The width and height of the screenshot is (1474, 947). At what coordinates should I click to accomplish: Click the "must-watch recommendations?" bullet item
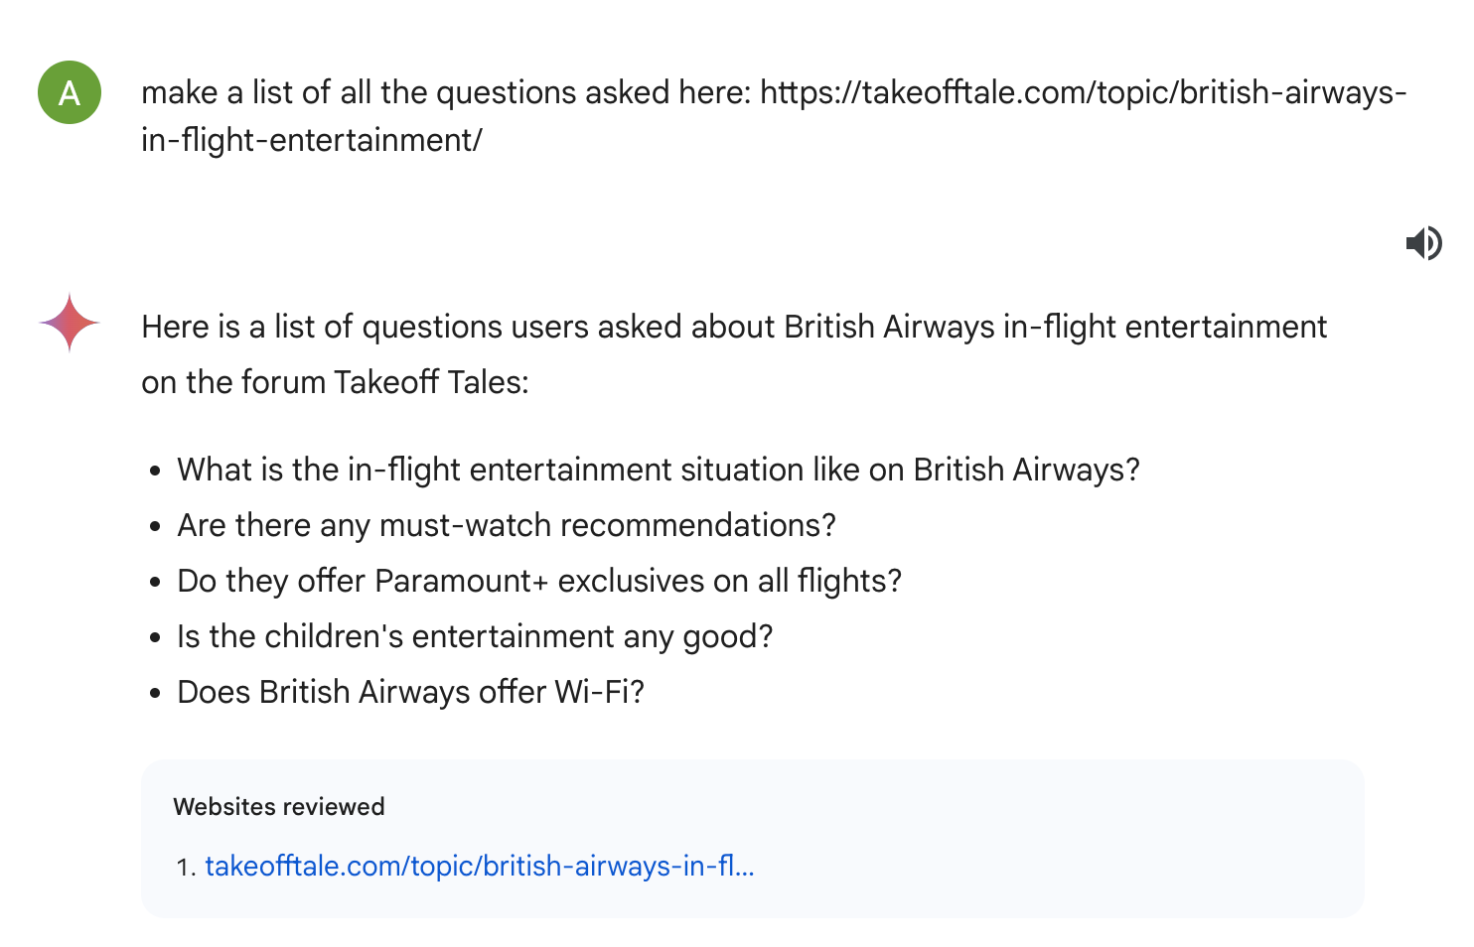[507, 525]
